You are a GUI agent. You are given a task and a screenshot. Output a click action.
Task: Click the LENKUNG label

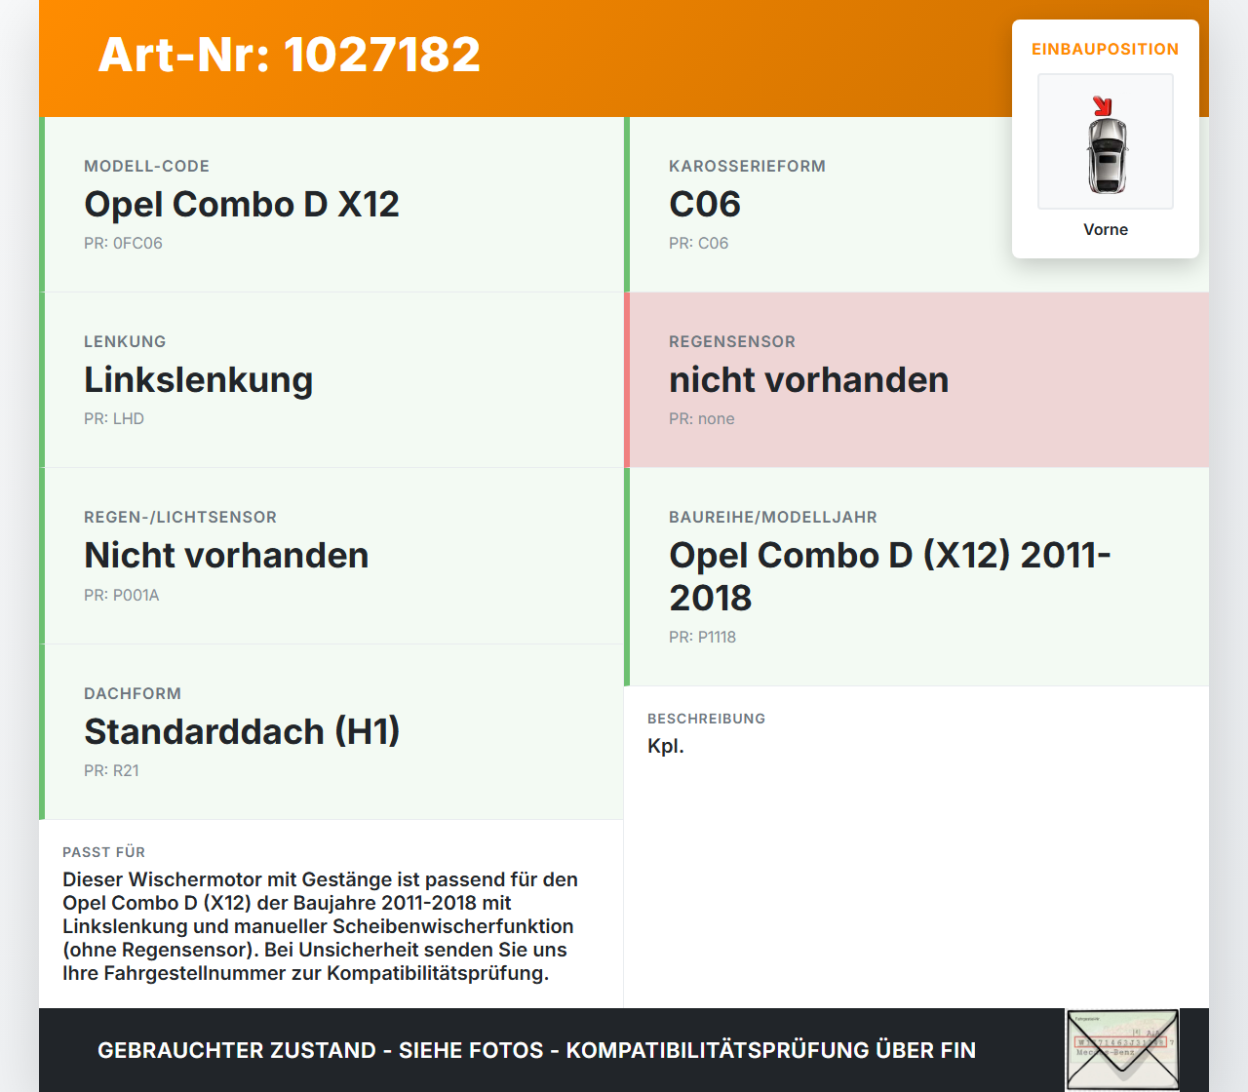(125, 341)
